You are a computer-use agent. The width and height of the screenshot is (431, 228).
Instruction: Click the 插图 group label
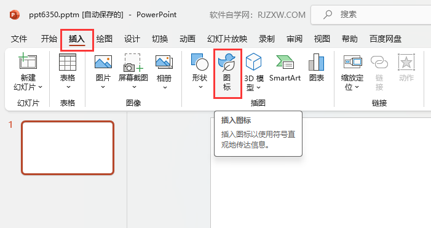[258, 103]
